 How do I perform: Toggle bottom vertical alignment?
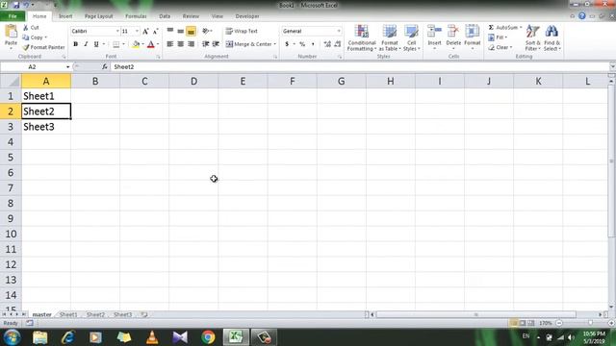click(x=191, y=31)
